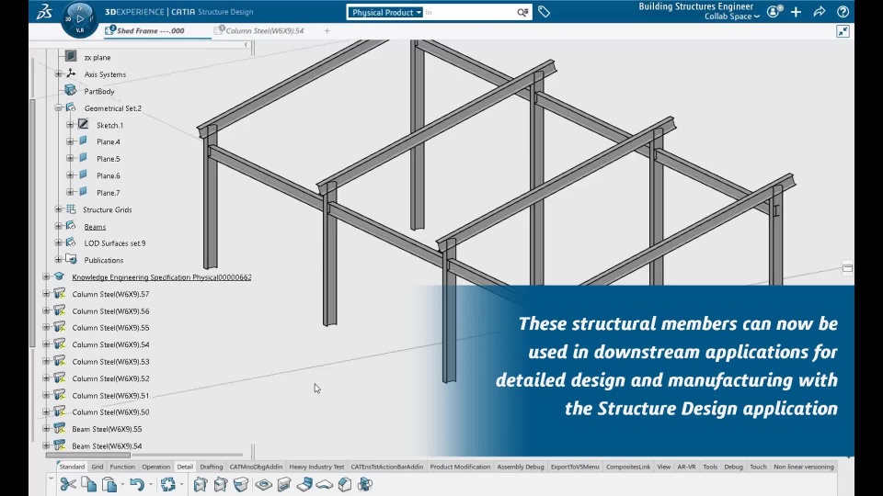Expand Column Steel(W6X9).57 node
Screen dimensions: 883x496
(46, 294)
